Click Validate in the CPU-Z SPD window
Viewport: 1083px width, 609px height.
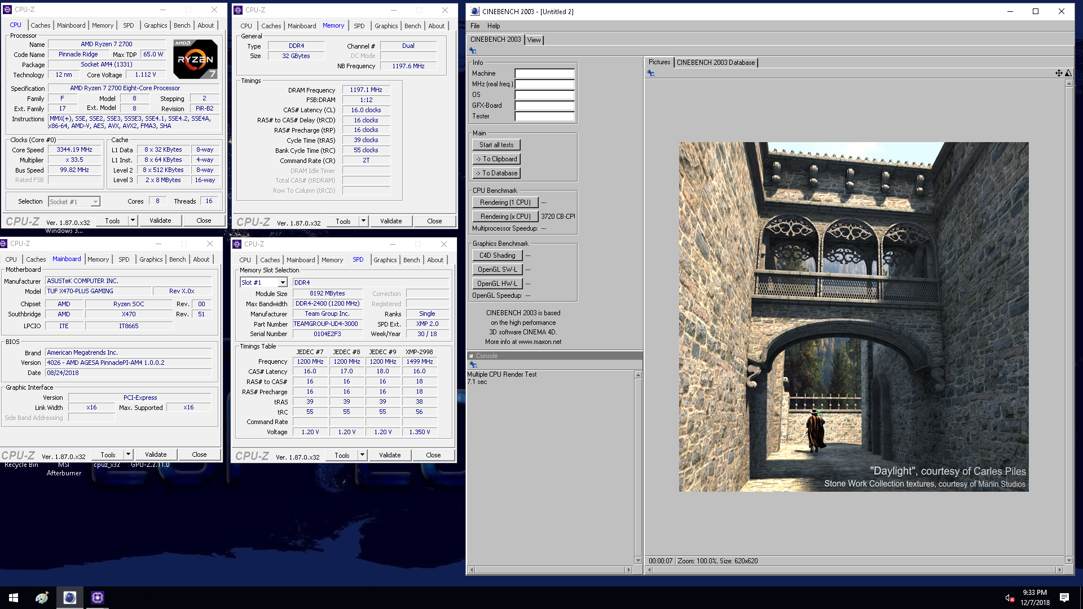390,455
